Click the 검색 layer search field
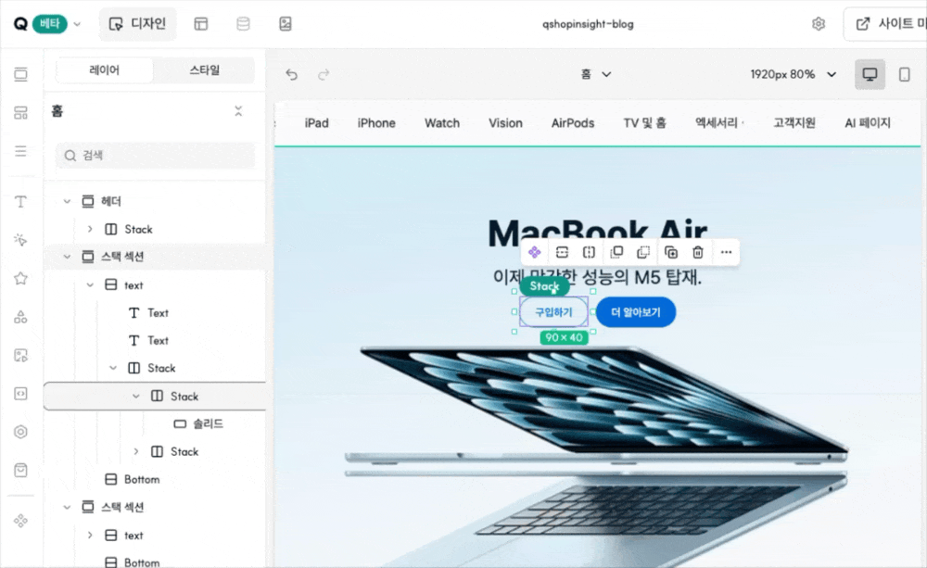The width and height of the screenshot is (927, 568). [156, 156]
